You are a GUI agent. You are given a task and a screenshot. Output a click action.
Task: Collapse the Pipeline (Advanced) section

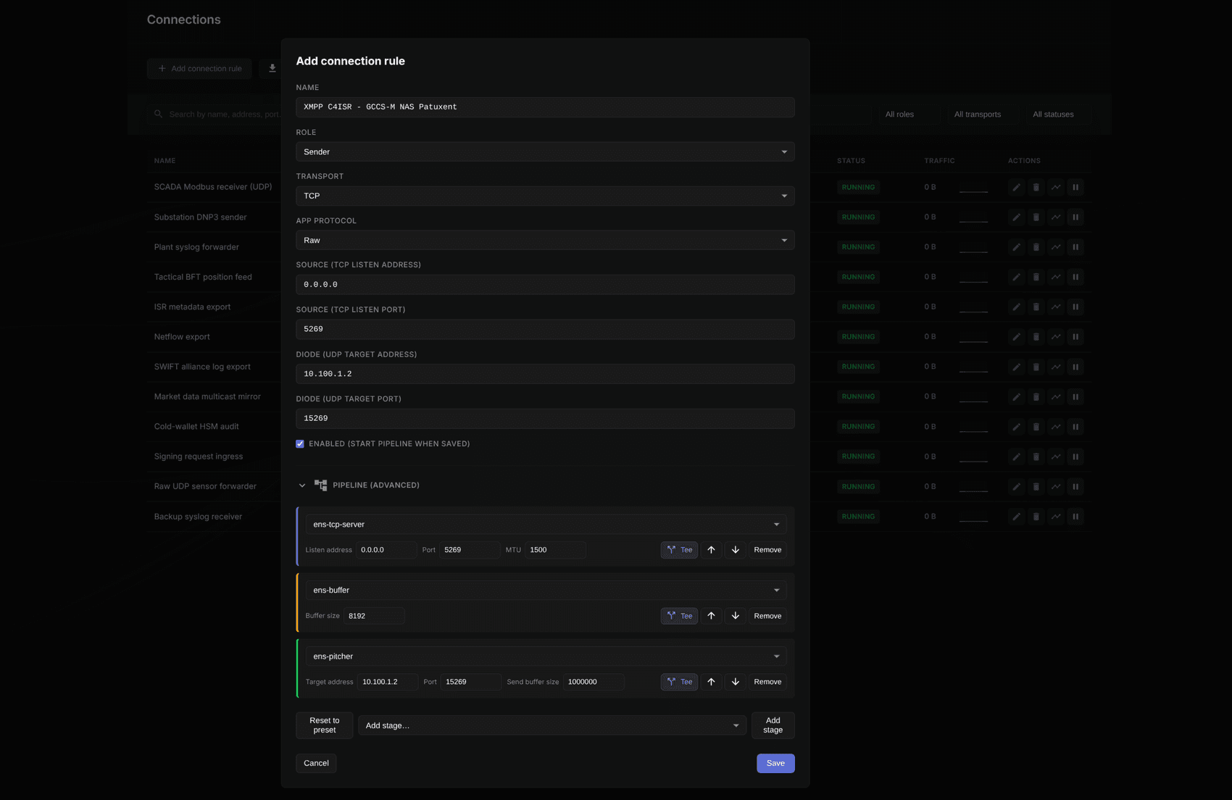302,486
